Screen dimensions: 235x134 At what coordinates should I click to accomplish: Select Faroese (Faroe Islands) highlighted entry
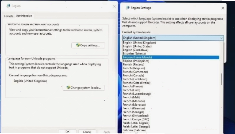click(x=171, y=57)
